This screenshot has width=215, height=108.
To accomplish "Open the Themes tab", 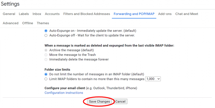I will [43, 23].
